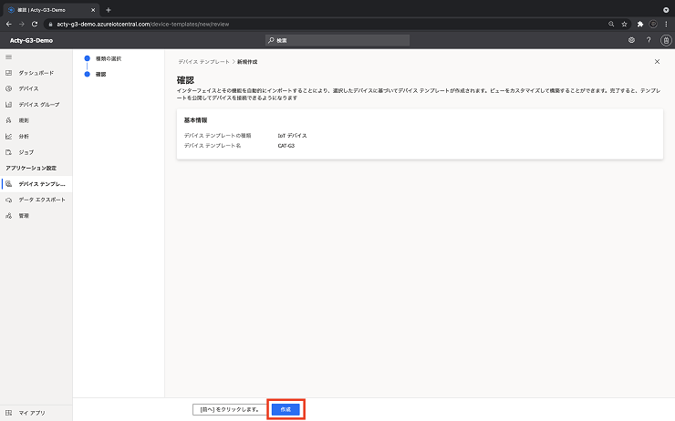Open the browser profile icon

point(653,24)
